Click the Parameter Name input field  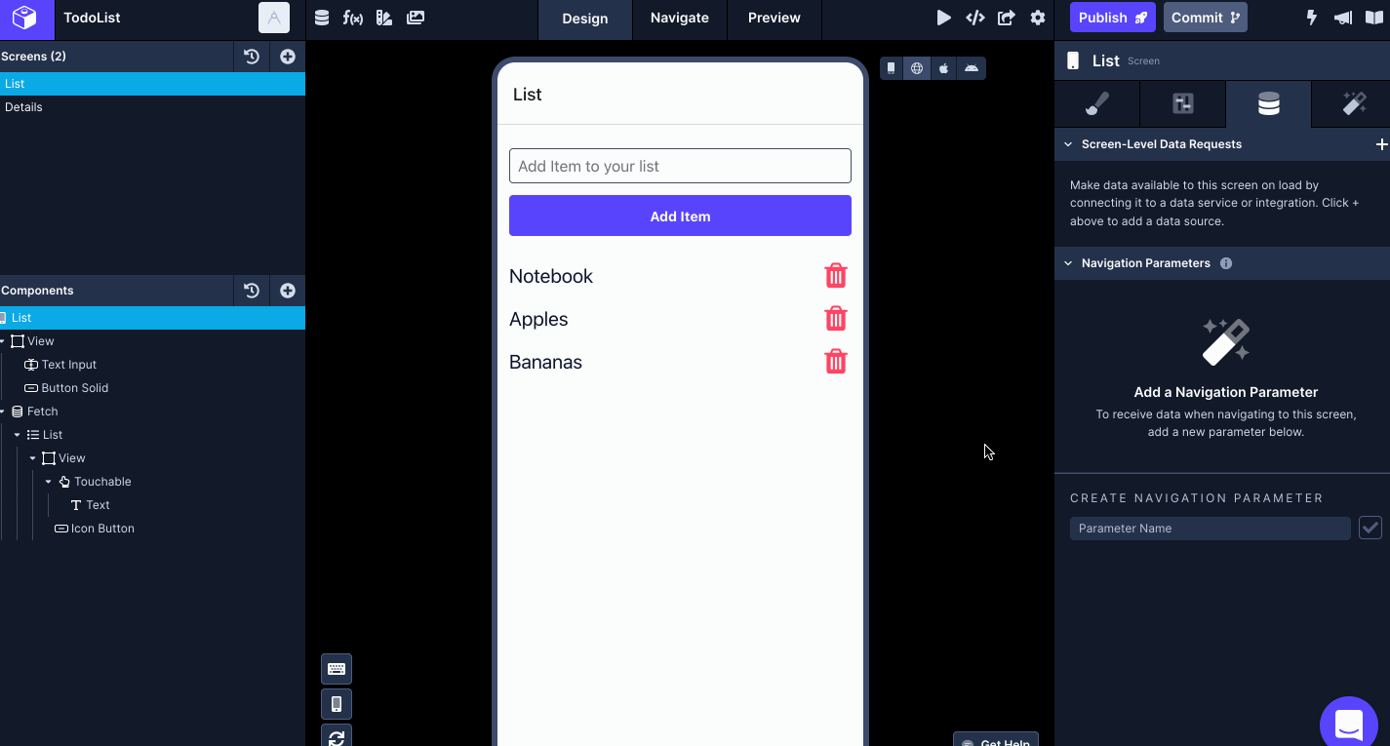(x=1210, y=528)
